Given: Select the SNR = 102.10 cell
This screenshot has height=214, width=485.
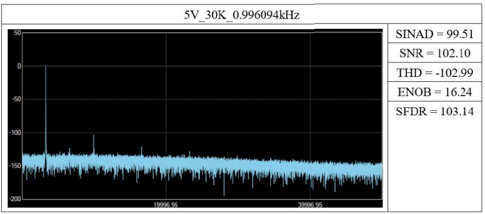Looking at the screenshot, I should tap(435, 54).
